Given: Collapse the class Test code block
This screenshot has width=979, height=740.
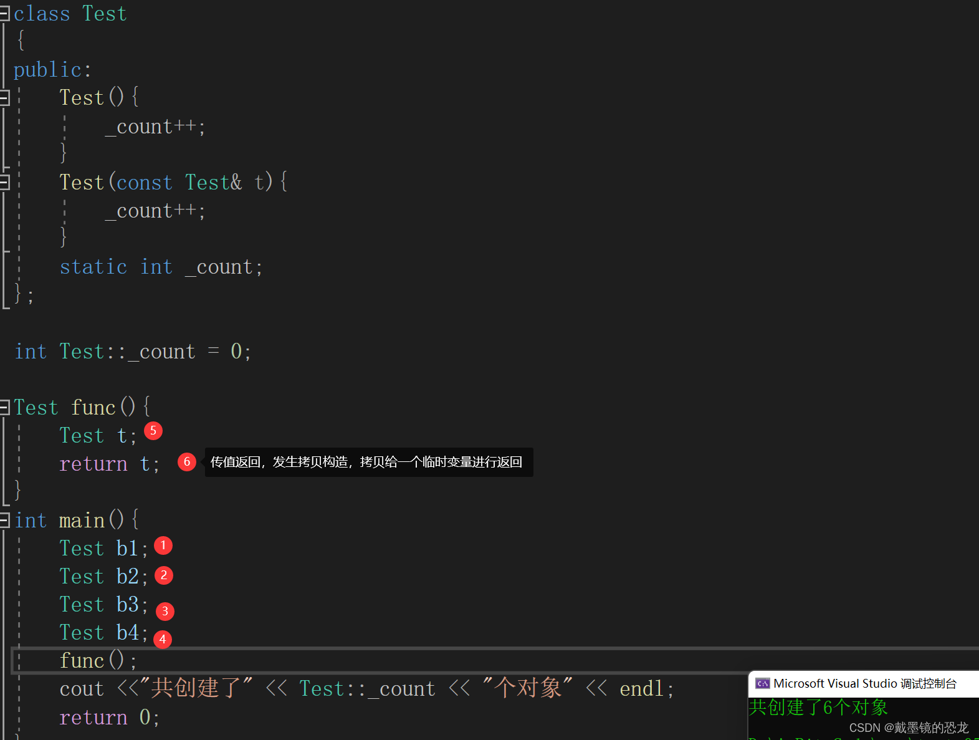Looking at the screenshot, I should pos(4,14).
